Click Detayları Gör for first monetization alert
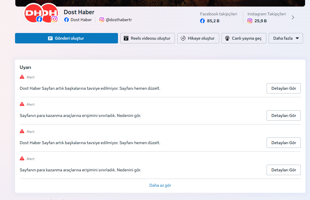310x200 pixels. [283, 115]
